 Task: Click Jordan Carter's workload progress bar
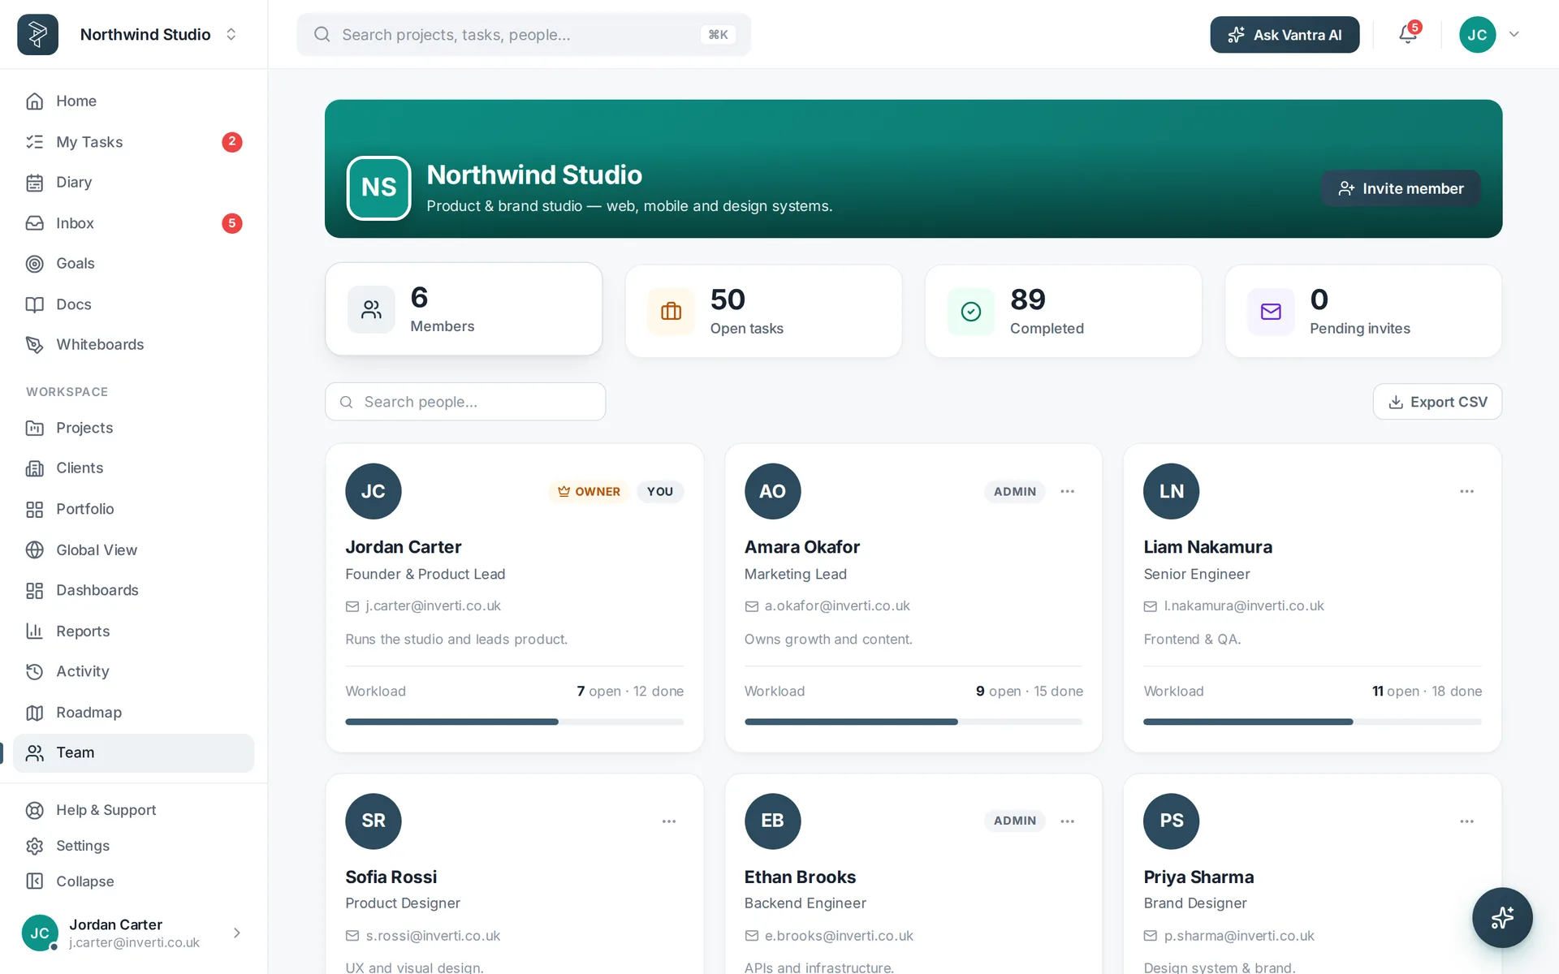click(514, 722)
